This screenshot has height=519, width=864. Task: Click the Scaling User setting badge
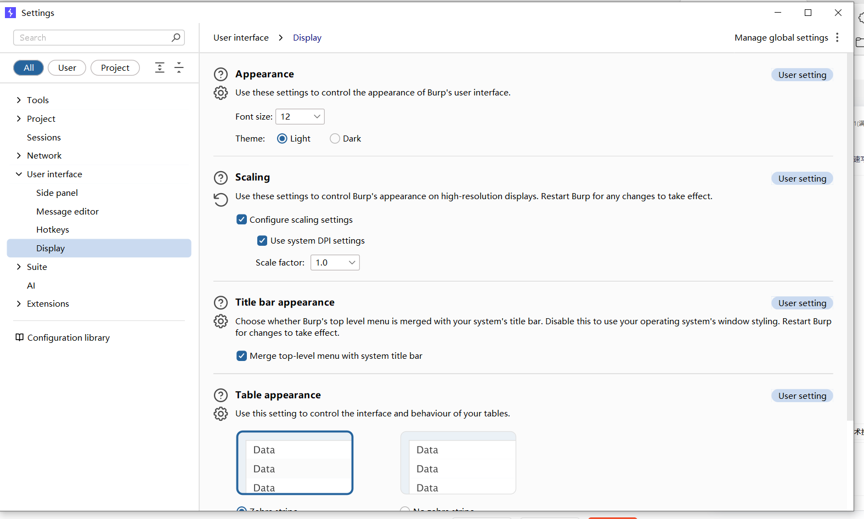[x=802, y=178]
